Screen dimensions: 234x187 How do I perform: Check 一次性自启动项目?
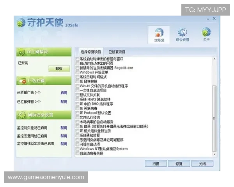pos(77,90)
